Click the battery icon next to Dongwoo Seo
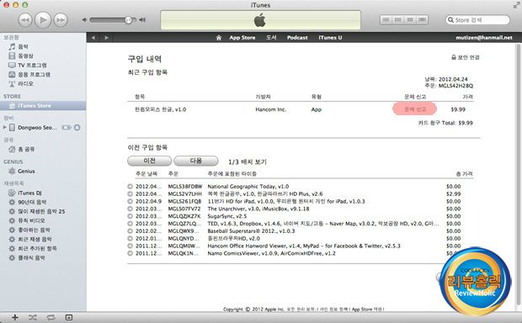Viewport: 522px width, 323px height. click(67, 127)
